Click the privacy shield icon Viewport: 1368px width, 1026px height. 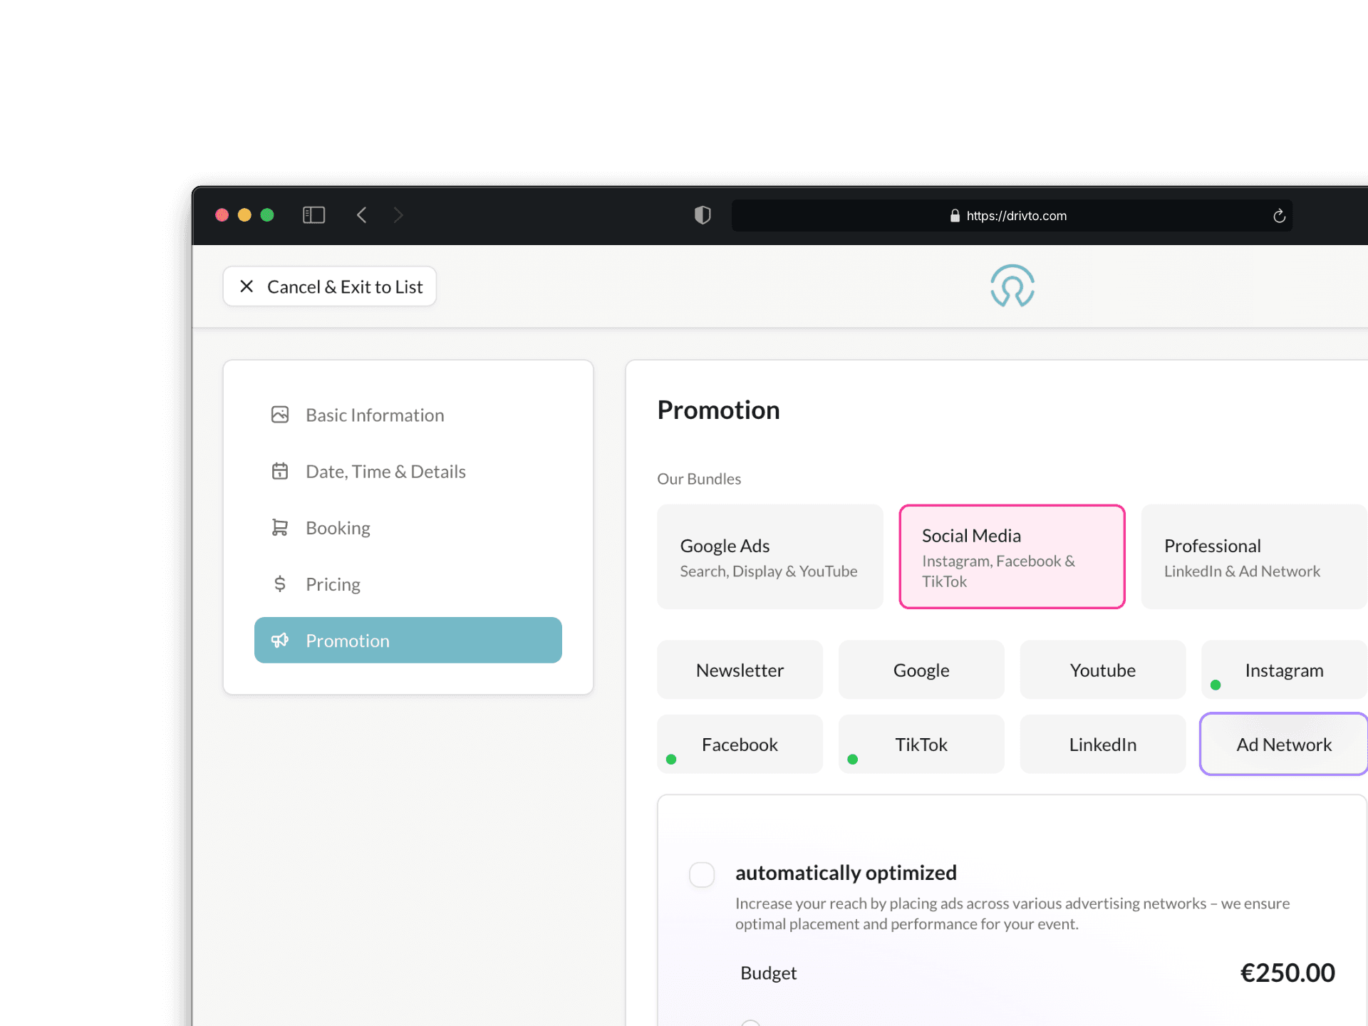point(703,215)
